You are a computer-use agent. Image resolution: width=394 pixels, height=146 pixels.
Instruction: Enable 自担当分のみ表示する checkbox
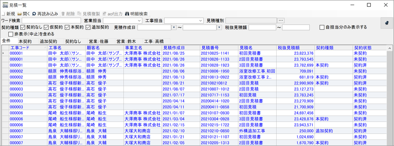coord(322,27)
